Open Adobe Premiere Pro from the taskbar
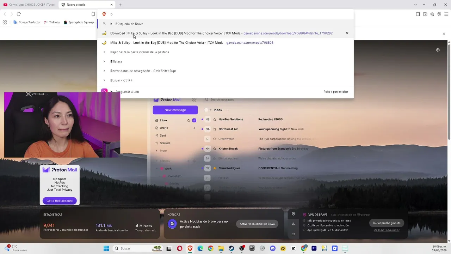This screenshot has height=254, width=451. click(314, 248)
